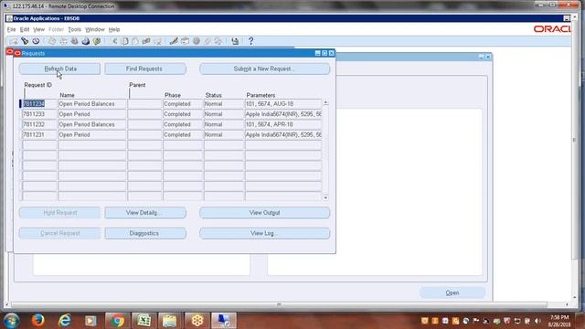This screenshot has width=585, height=329.
Task: Select request ID 7811233 field
Action: click(x=38, y=114)
